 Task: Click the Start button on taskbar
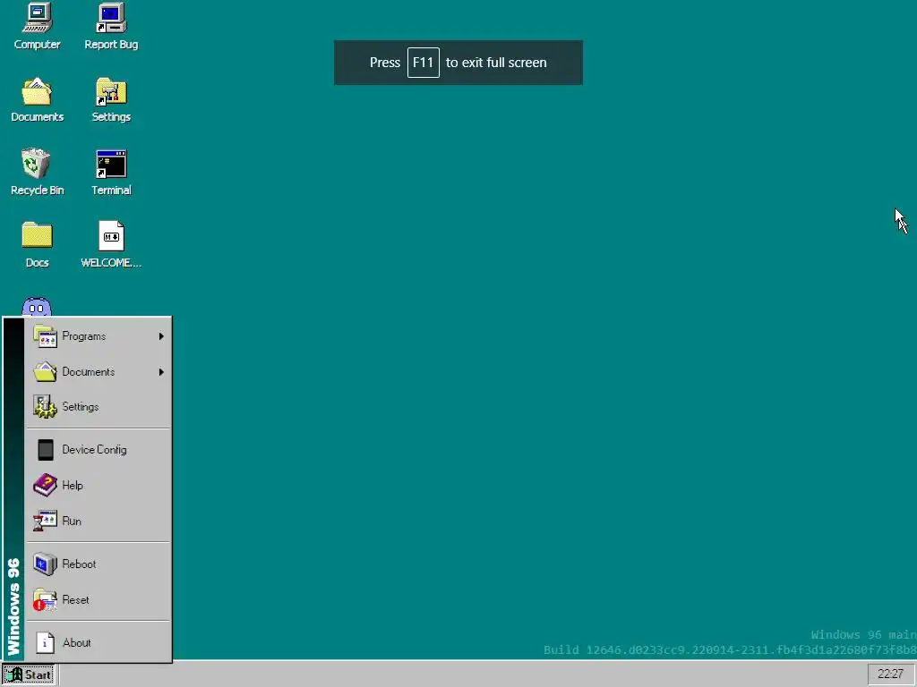28,674
